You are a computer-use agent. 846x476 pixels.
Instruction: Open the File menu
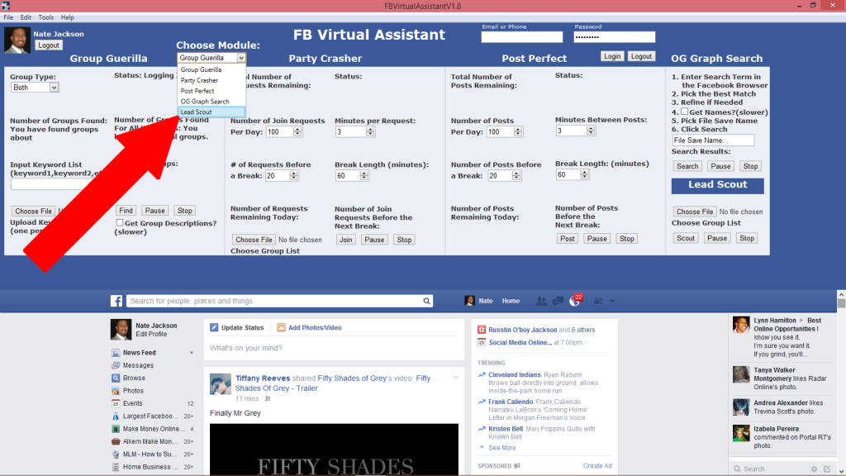[x=8, y=17]
